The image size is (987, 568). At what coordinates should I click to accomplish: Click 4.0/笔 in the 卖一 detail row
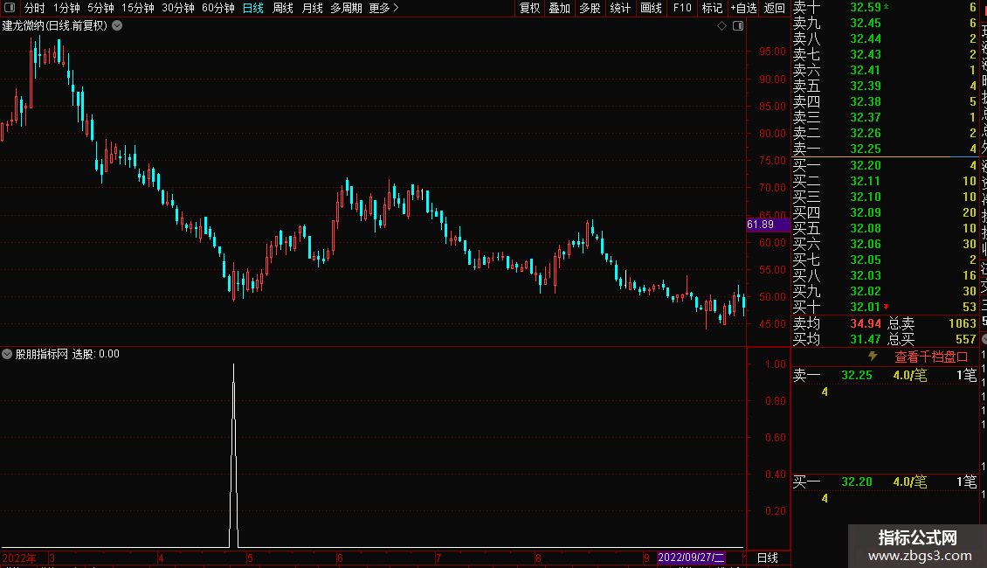909,376
